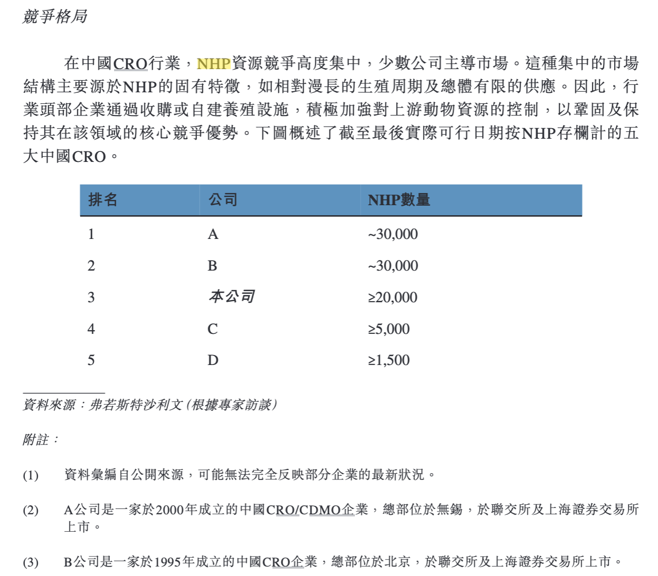Screen dimensions: 658x576
Task: Click the year 2000年 in footnote 2
Action: pos(177,510)
